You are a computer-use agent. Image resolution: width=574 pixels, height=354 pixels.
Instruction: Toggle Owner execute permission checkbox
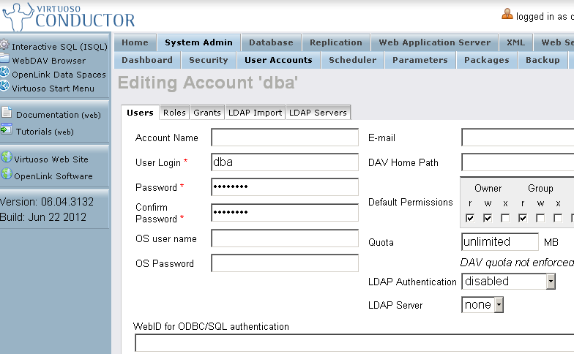pyautogui.click(x=505, y=218)
